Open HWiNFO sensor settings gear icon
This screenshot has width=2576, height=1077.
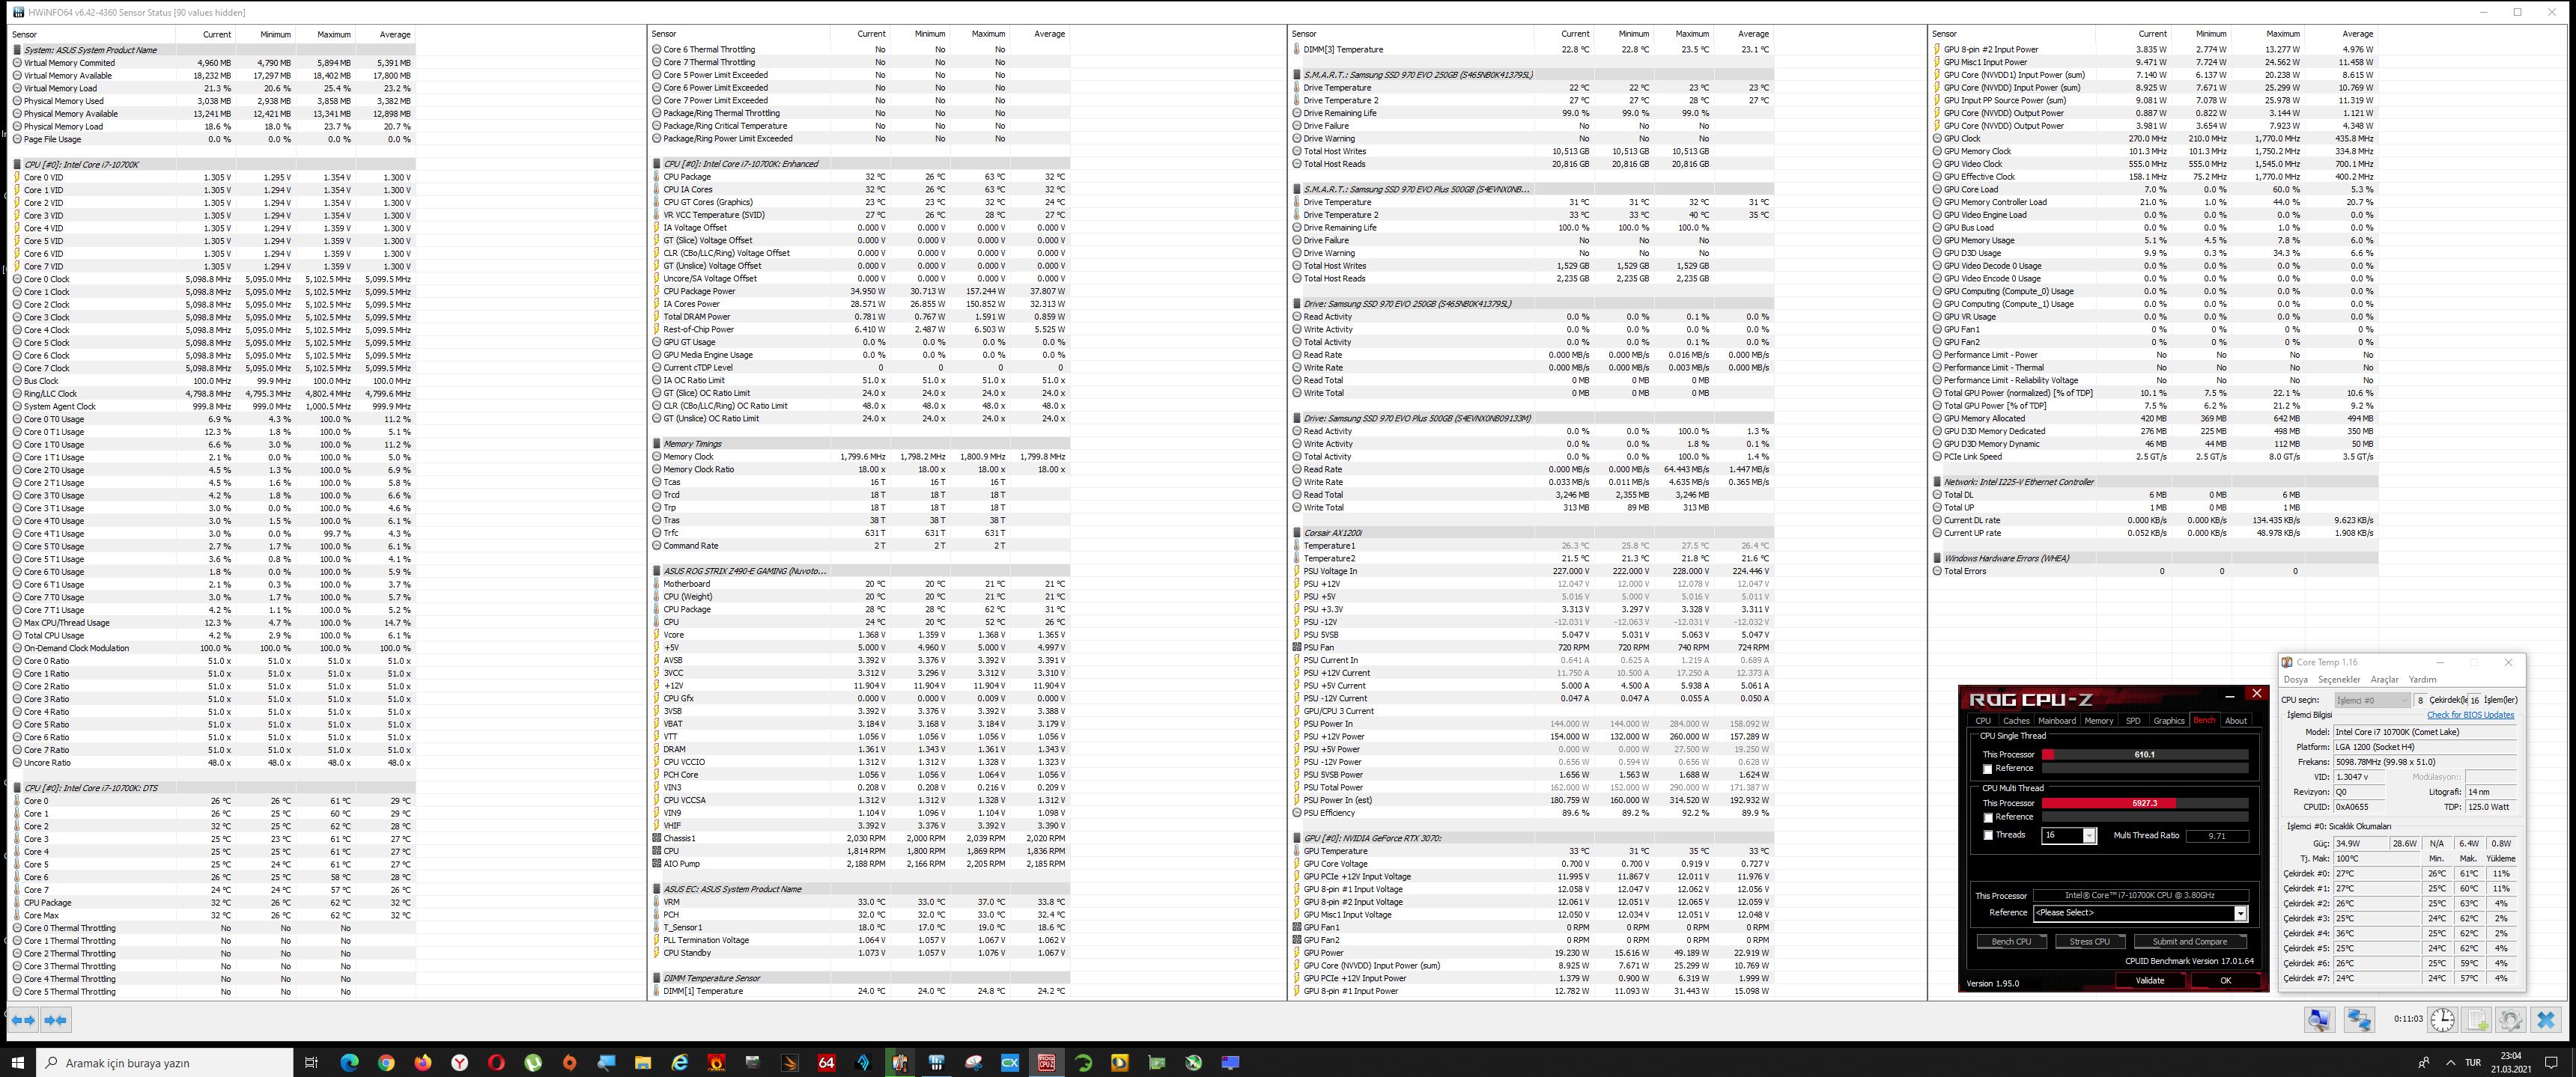[2511, 1020]
